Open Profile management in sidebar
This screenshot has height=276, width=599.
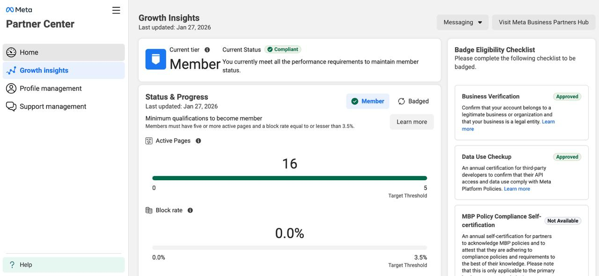(x=51, y=88)
